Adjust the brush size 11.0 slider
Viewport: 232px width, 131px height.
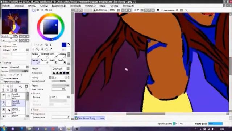pyautogui.click(x=61, y=78)
